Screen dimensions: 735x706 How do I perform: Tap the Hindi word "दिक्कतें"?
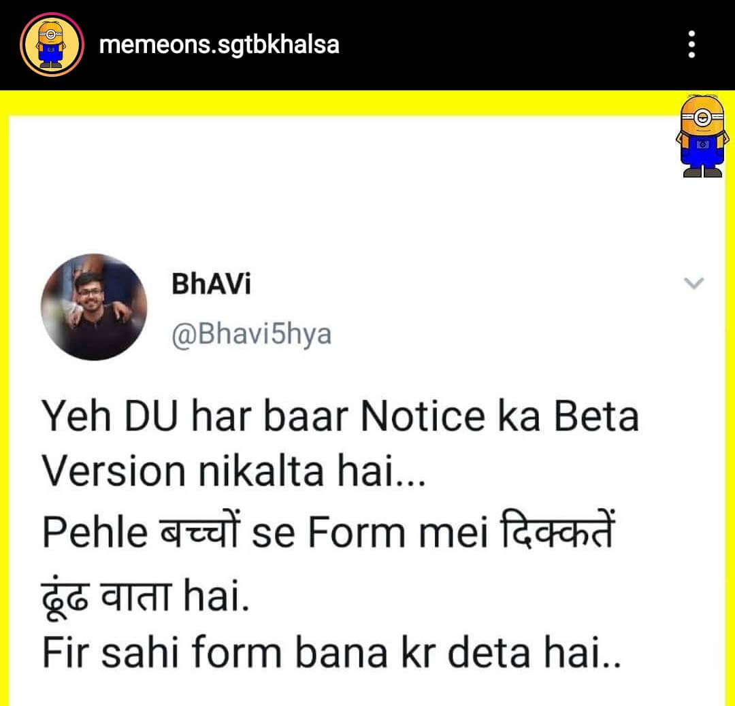(557, 531)
